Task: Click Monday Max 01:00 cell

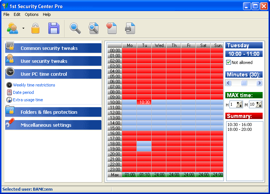Action: [x=129, y=175]
